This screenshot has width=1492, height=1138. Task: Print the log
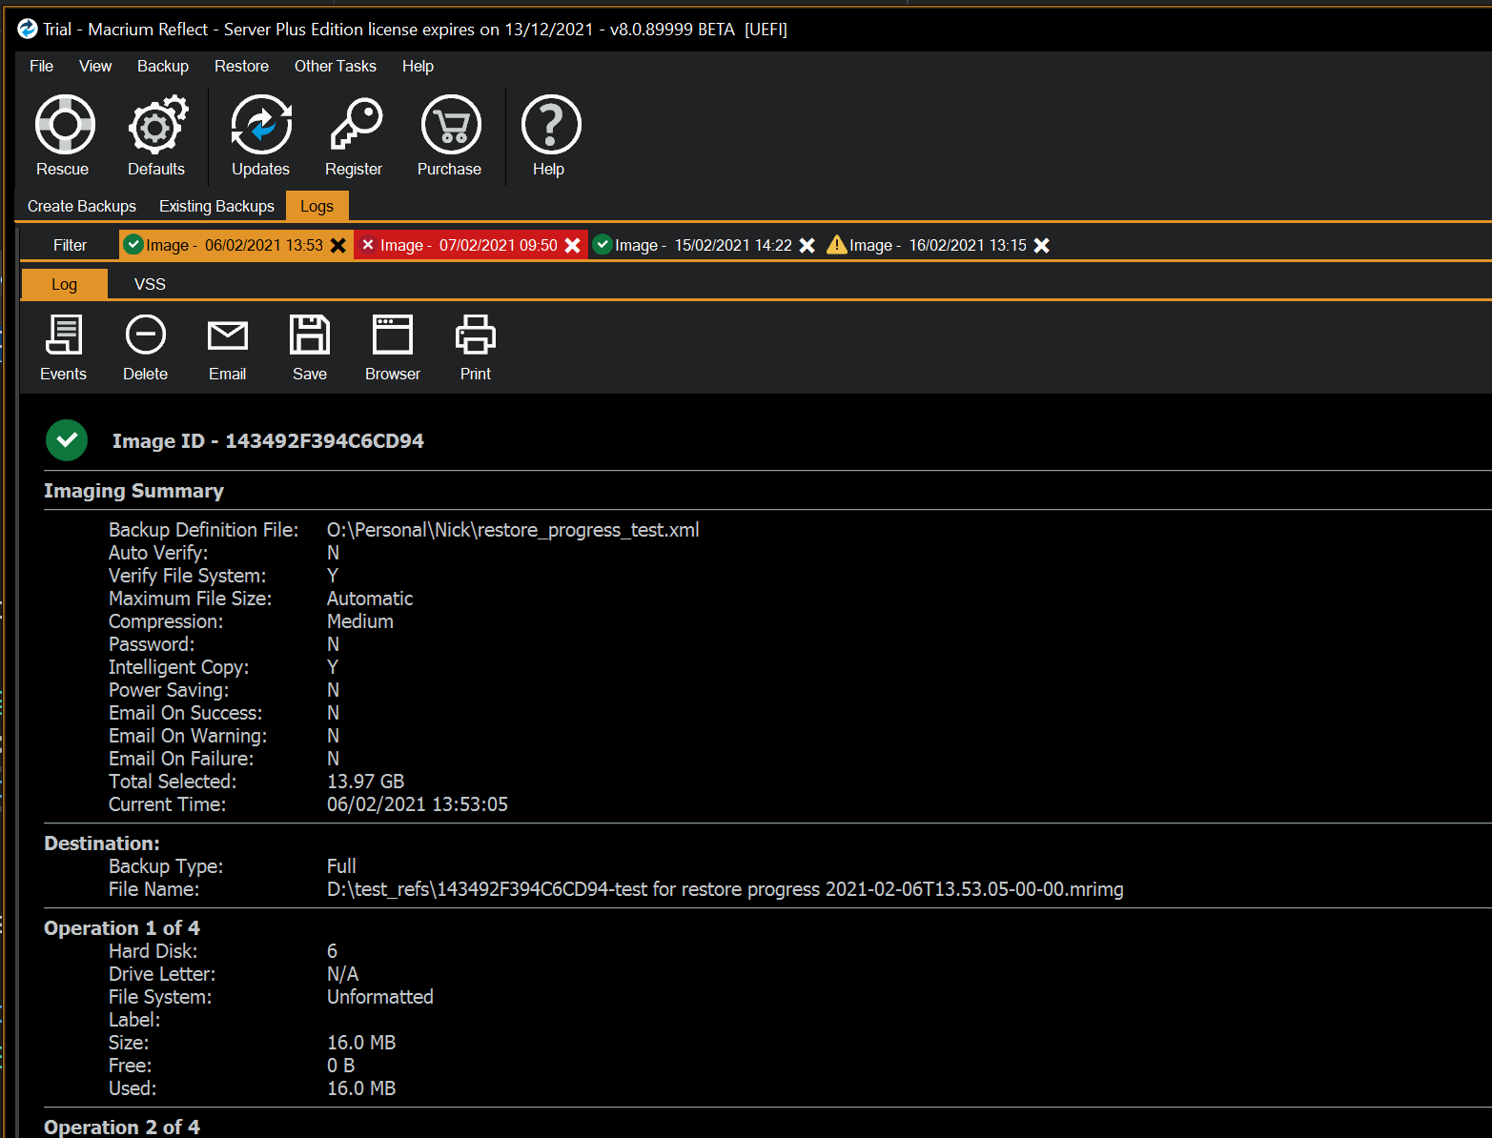pos(476,347)
